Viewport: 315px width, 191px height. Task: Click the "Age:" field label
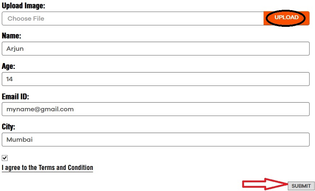click(9, 66)
